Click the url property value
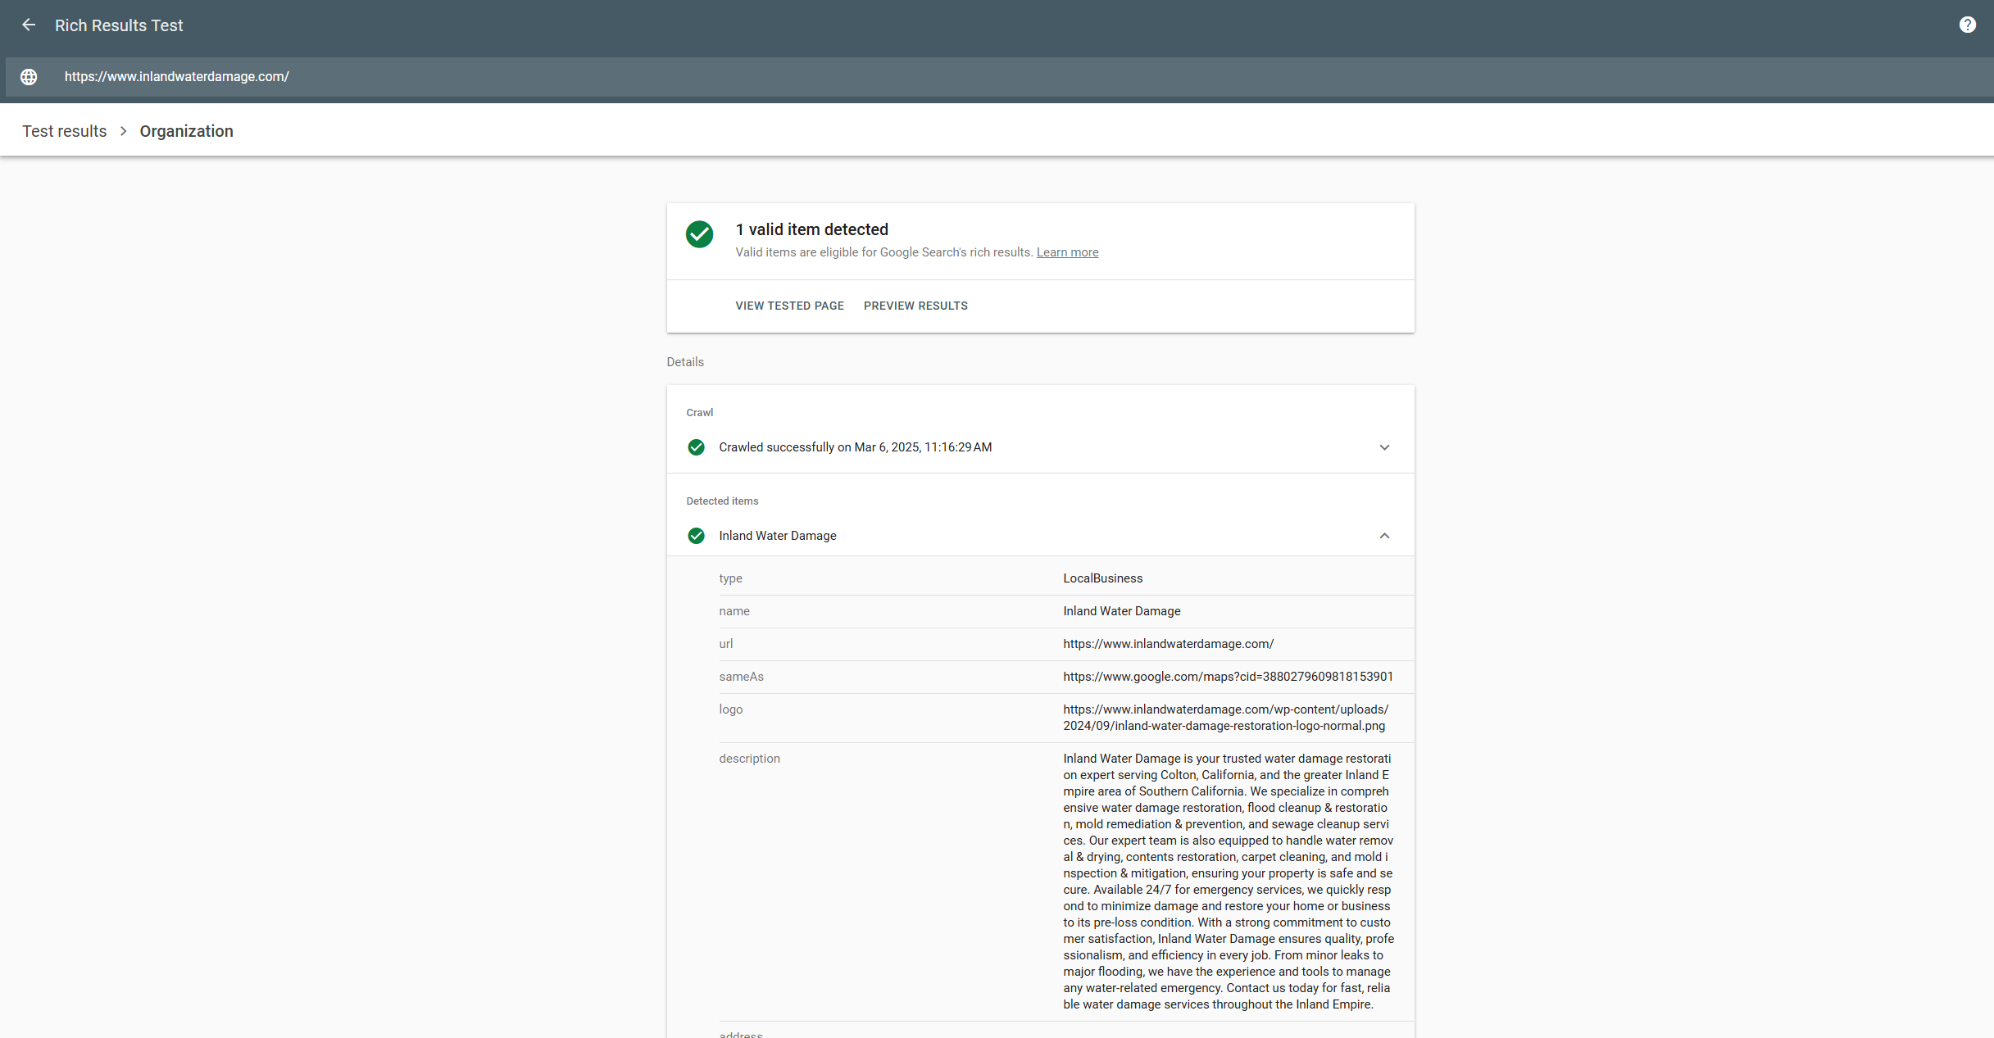Screen dimensions: 1994x1038 [1168, 644]
